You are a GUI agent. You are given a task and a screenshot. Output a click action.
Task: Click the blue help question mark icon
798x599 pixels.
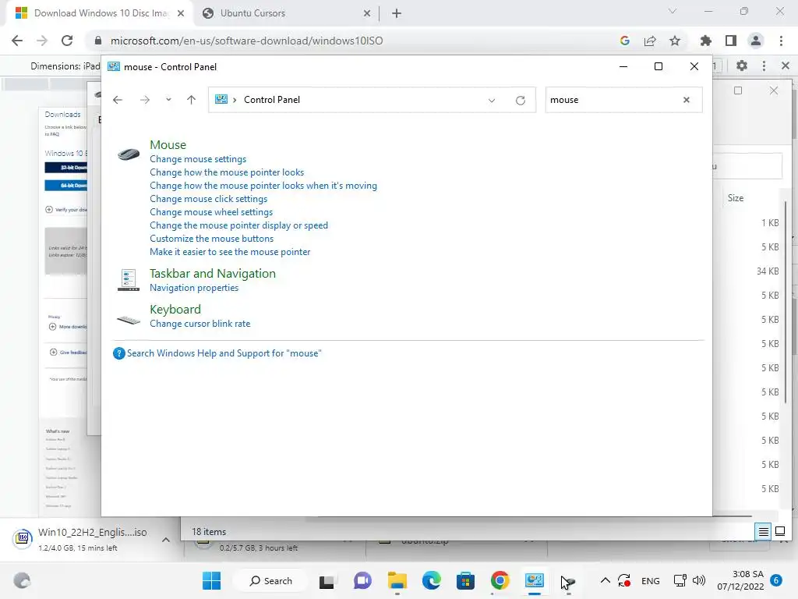118,353
